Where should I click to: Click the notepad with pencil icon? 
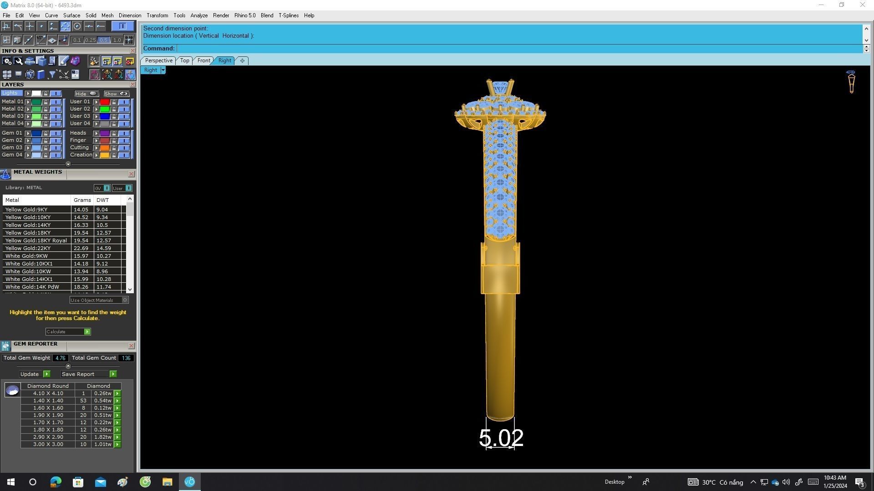63,61
